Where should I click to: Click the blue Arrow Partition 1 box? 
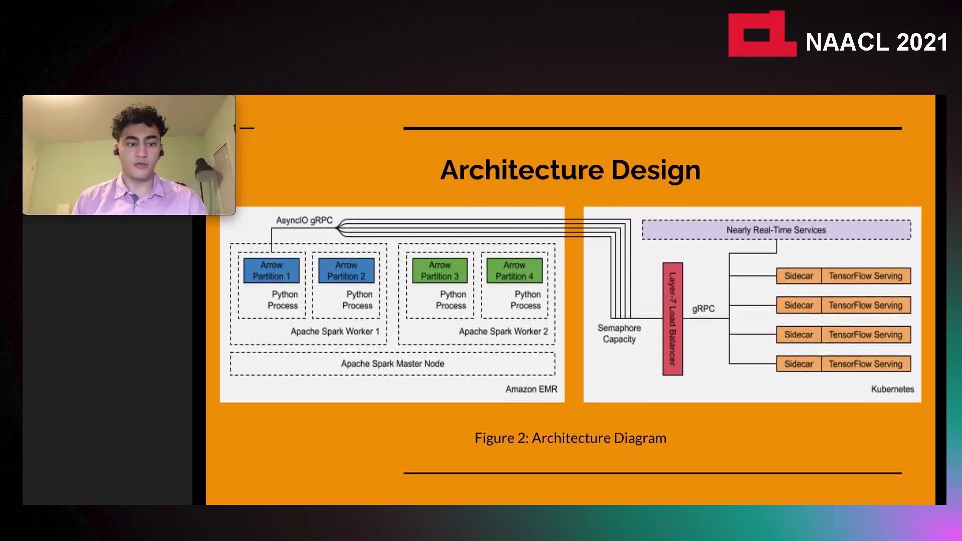click(271, 270)
